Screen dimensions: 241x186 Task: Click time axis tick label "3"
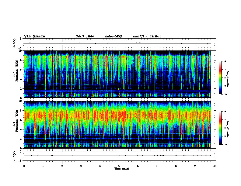point(81,166)
